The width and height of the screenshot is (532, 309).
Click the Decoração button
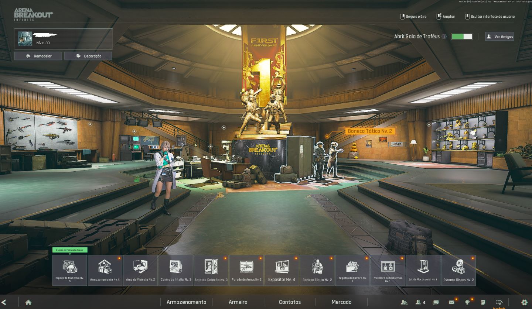pyautogui.click(x=88, y=56)
